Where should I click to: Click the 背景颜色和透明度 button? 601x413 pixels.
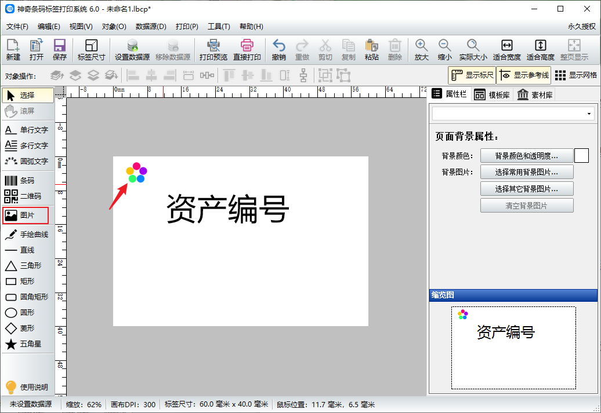tap(527, 156)
